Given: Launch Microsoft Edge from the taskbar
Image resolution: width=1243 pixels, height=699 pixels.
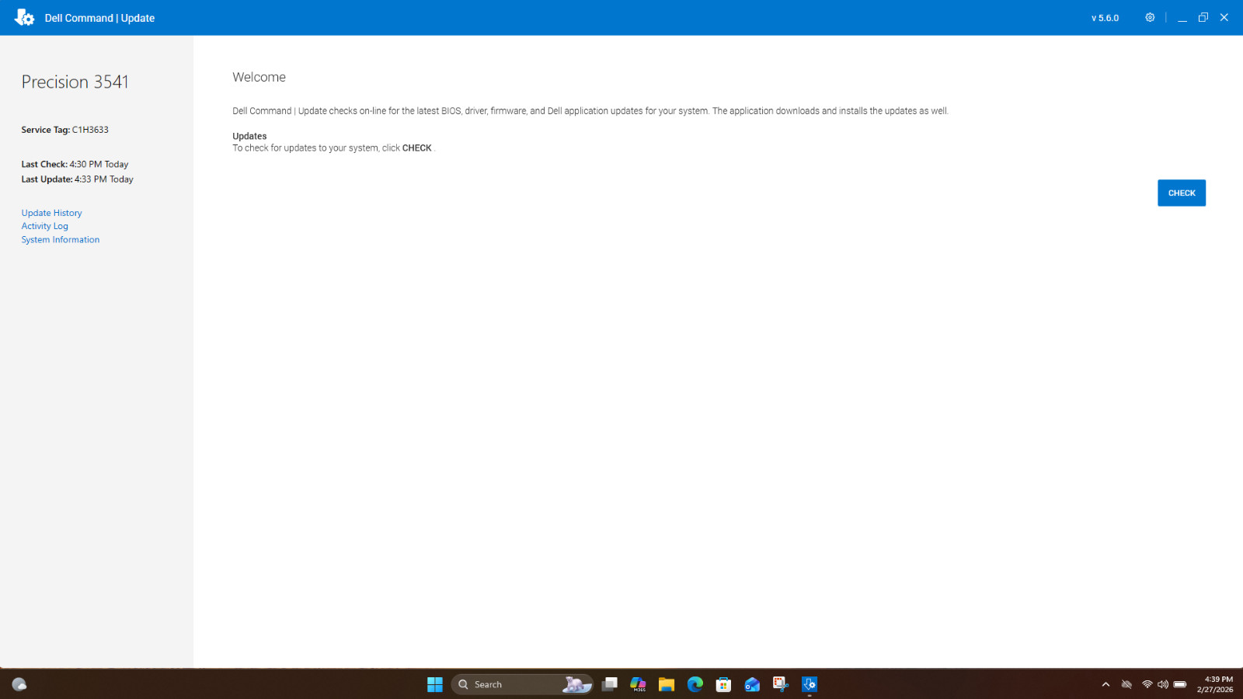Looking at the screenshot, I should point(695,684).
